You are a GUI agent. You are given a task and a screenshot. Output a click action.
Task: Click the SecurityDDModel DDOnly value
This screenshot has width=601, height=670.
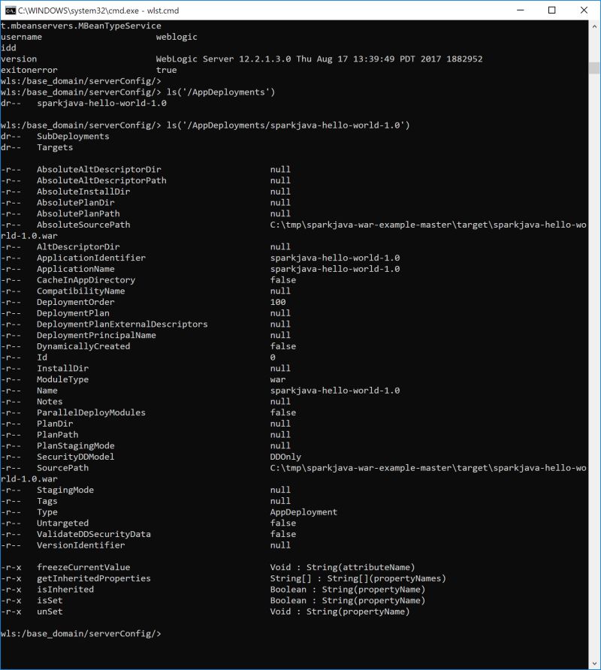click(285, 456)
